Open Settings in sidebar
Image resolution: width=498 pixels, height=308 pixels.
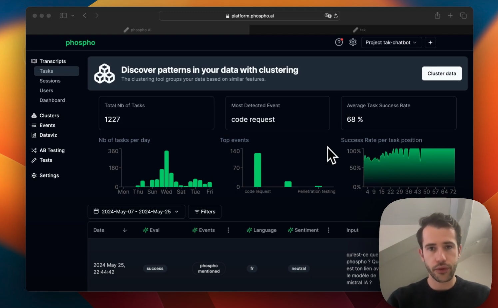pos(49,175)
